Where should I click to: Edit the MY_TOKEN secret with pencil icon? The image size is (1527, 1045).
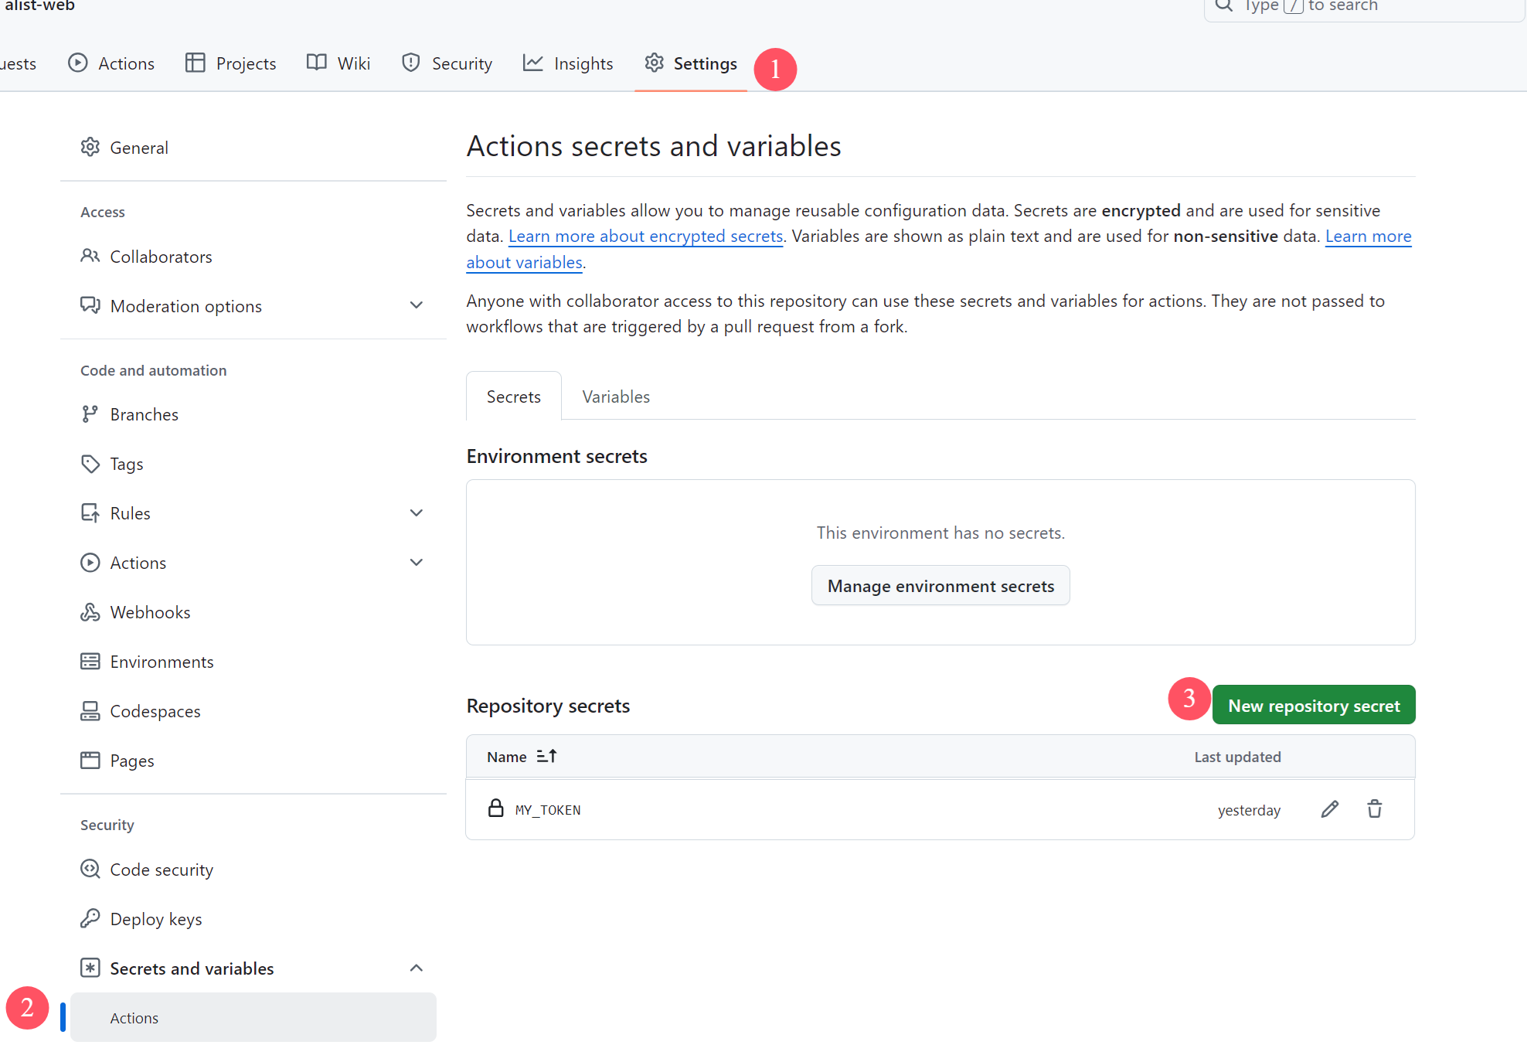[x=1330, y=809]
